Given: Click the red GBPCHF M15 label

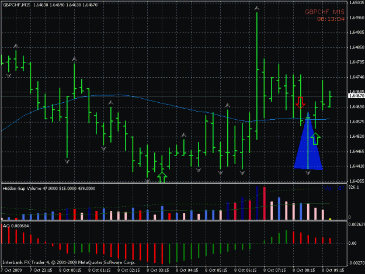Looking at the screenshot, I should (x=324, y=12).
